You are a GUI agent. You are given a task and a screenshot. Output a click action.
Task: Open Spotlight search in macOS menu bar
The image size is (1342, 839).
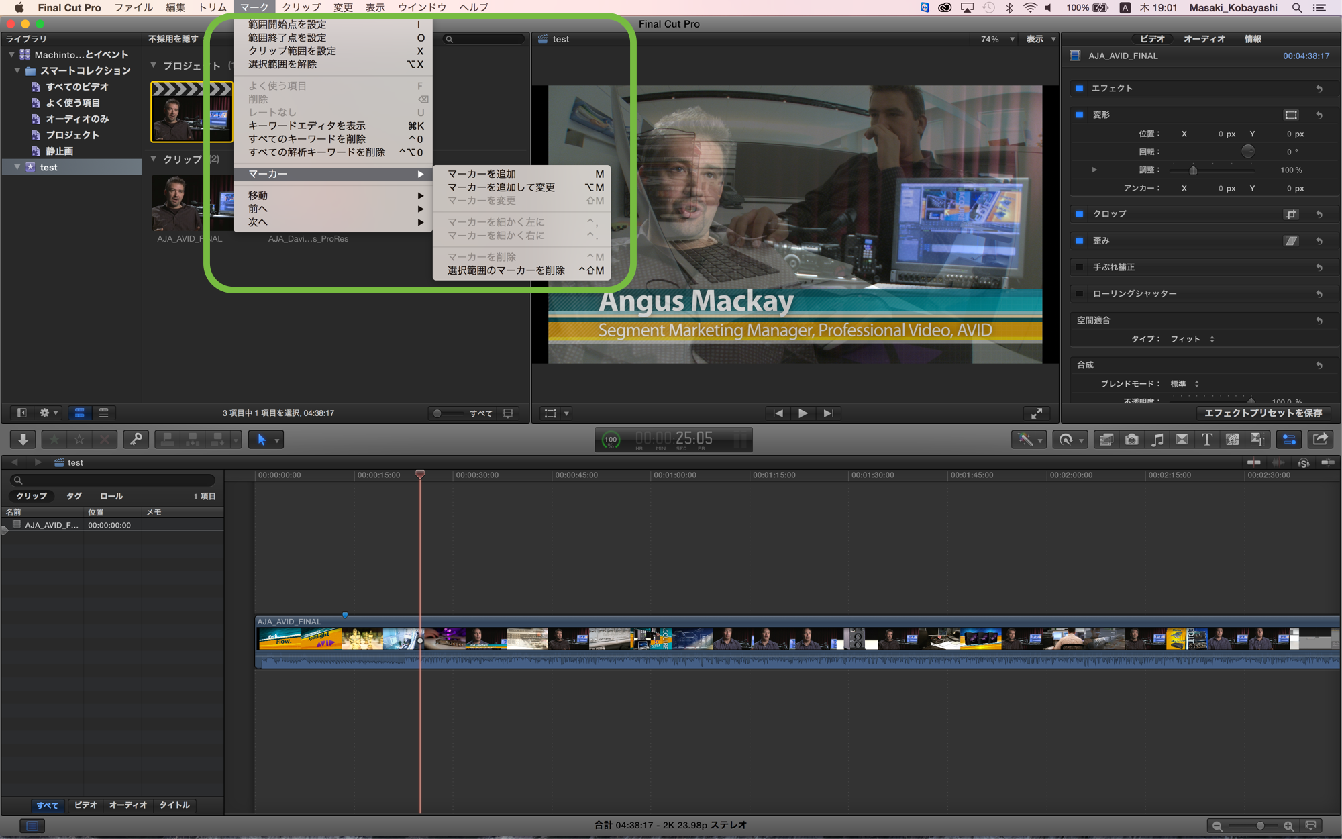point(1297,7)
